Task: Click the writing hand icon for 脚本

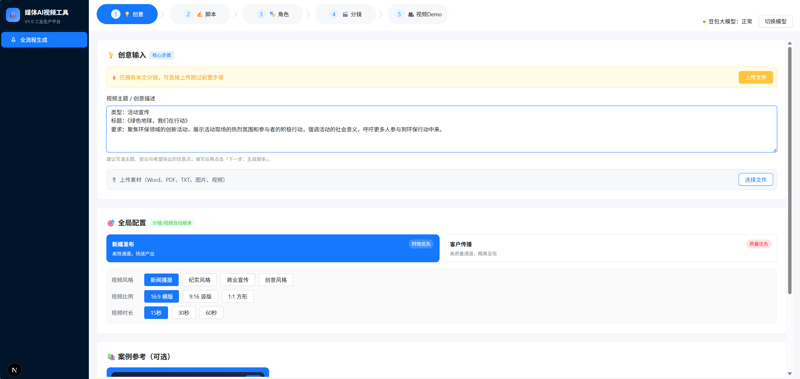Action: [200, 14]
